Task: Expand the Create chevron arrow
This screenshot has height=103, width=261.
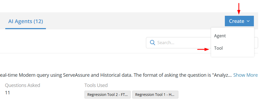Action: tap(248, 21)
